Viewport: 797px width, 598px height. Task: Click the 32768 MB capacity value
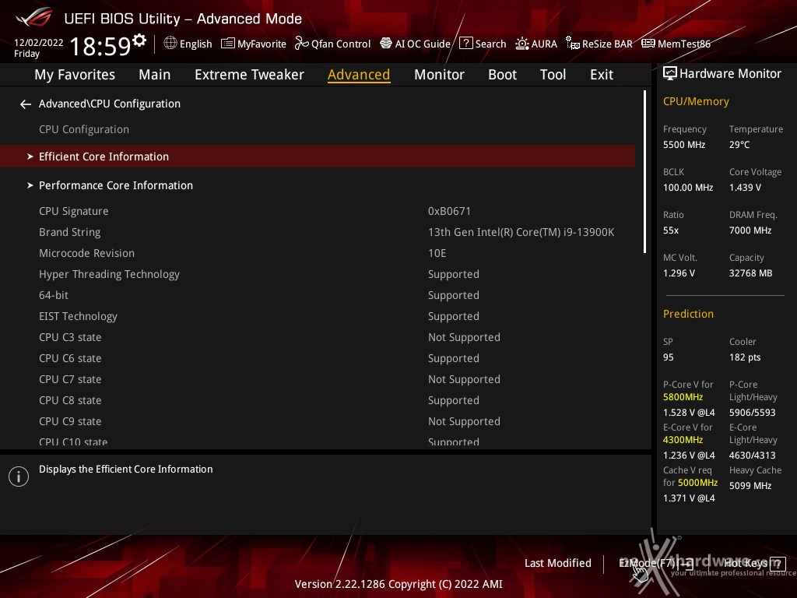(x=751, y=273)
